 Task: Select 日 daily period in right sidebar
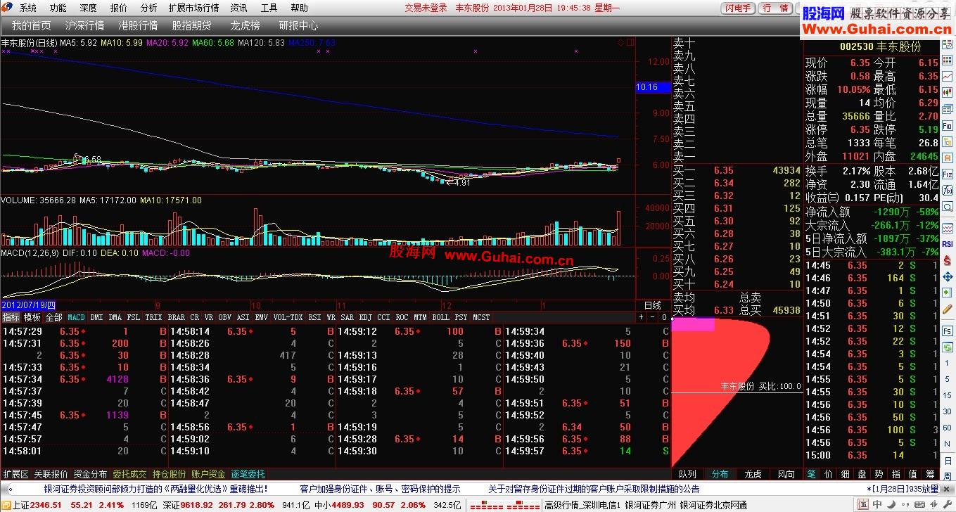click(x=948, y=461)
